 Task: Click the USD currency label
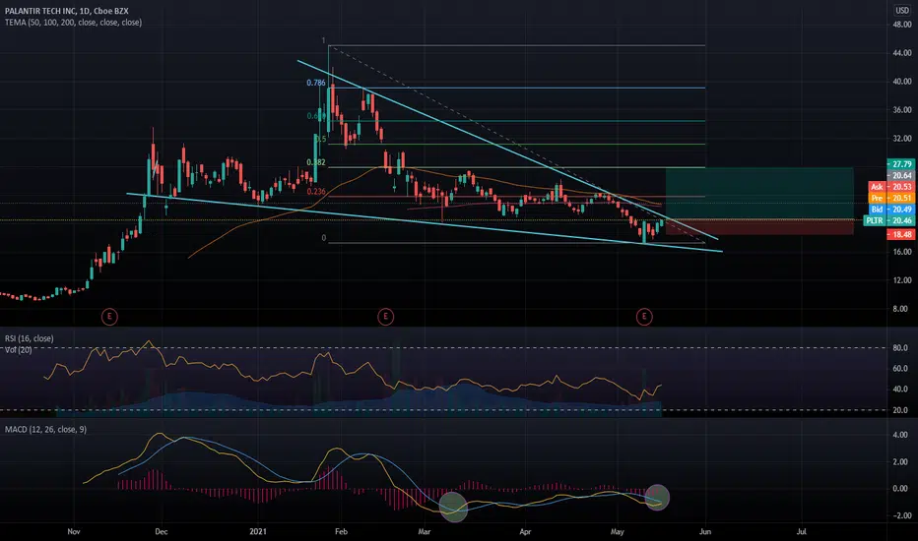pos(901,11)
